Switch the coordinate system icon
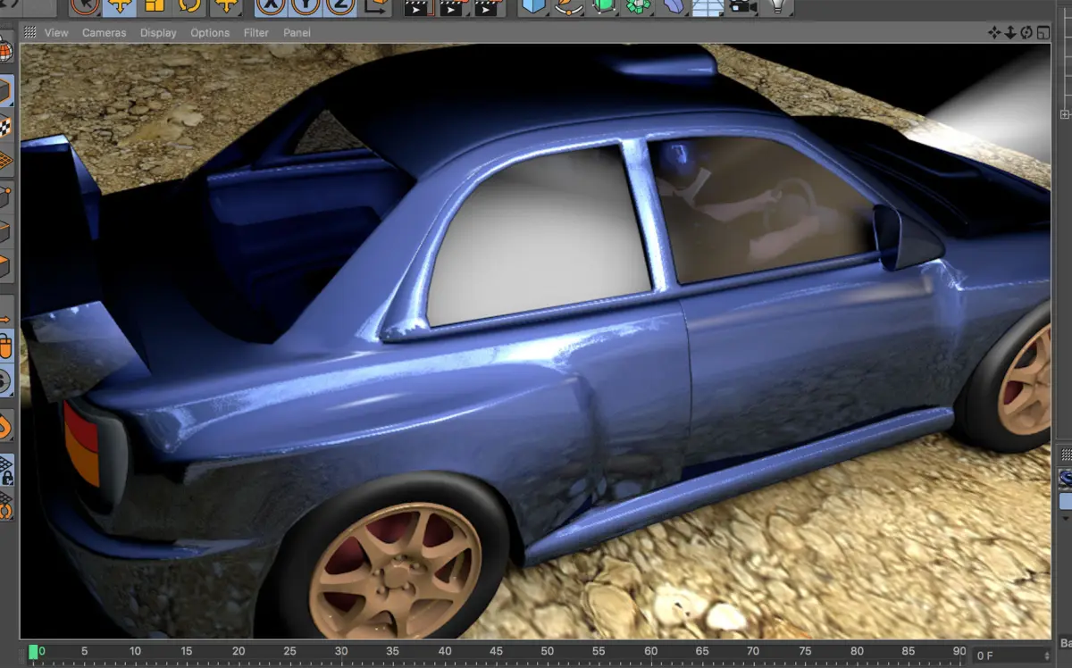The width and height of the screenshot is (1072, 668). pyautogui.click(x=376, y=6)
